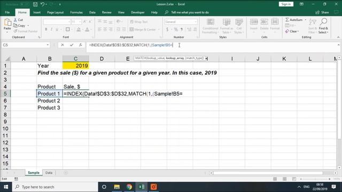Image resolution: width=342 pixels, height=192 pixels.
Task: Expand the Name Box dropdown arrow
Action: [48, 45]
